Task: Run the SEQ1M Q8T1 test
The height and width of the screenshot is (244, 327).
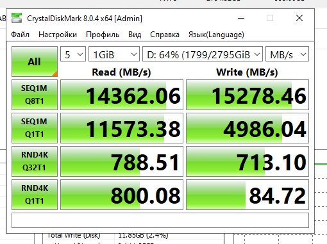Action: coord(35,95)
